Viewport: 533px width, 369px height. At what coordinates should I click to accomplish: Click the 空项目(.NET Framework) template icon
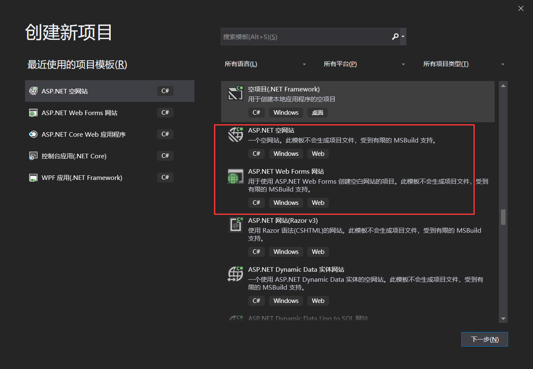point(236,93)
